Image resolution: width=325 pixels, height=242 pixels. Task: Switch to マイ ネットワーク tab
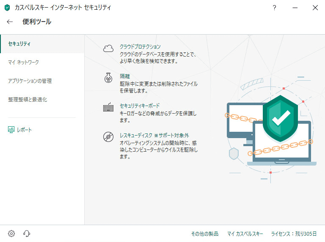pos(42,62)
